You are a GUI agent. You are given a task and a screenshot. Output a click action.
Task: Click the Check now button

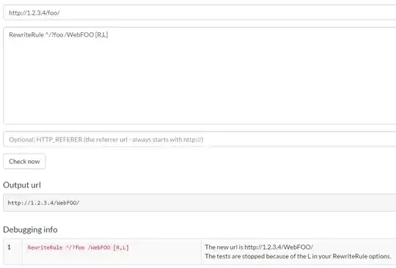pos(24,161)
